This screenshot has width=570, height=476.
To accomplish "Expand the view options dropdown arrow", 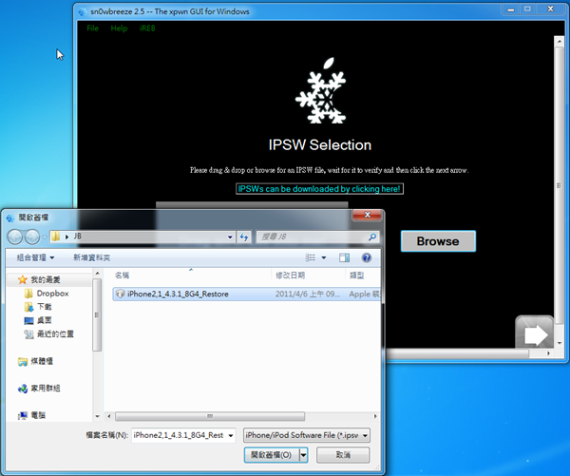I will [324, 257].
